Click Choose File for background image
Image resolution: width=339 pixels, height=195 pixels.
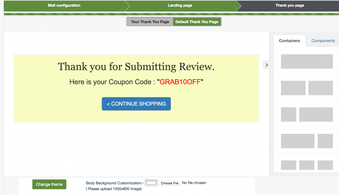(169, 183)
